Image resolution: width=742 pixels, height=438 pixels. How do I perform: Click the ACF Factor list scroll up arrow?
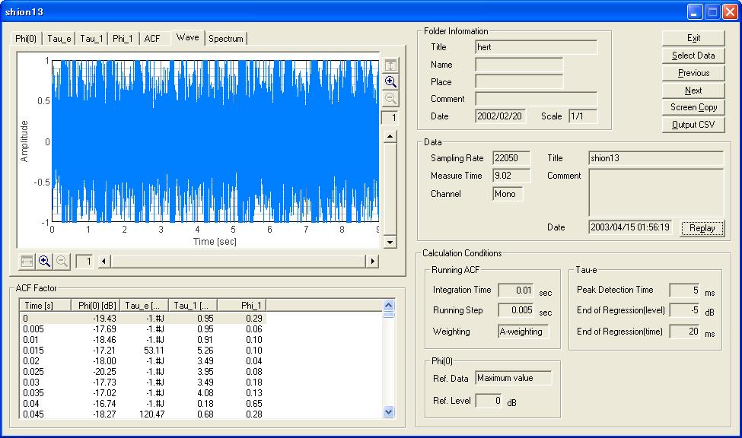pyautogui.click(x=389, y=306)
